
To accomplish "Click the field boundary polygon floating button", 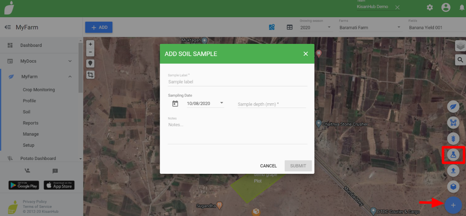I will (453, 123).
